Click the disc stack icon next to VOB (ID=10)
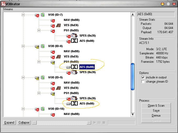Viewport: 178px width, 133px height. 43,109
